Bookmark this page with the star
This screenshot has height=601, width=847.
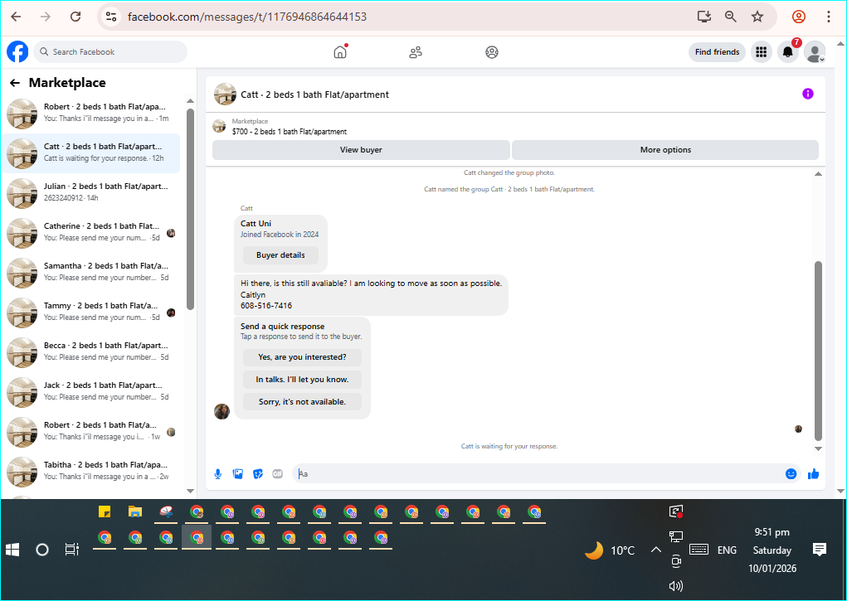[757, 17]
